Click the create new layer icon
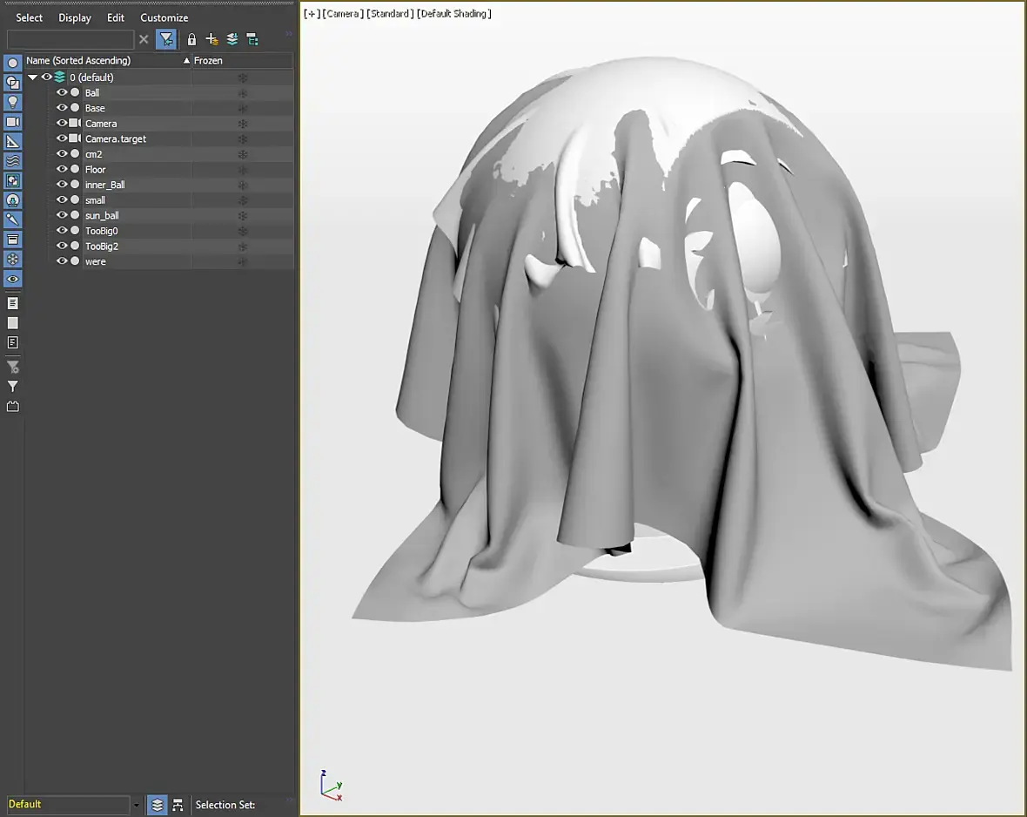Image resolution: width=1027 pixels, height=817 pixels. coord(211,39)
